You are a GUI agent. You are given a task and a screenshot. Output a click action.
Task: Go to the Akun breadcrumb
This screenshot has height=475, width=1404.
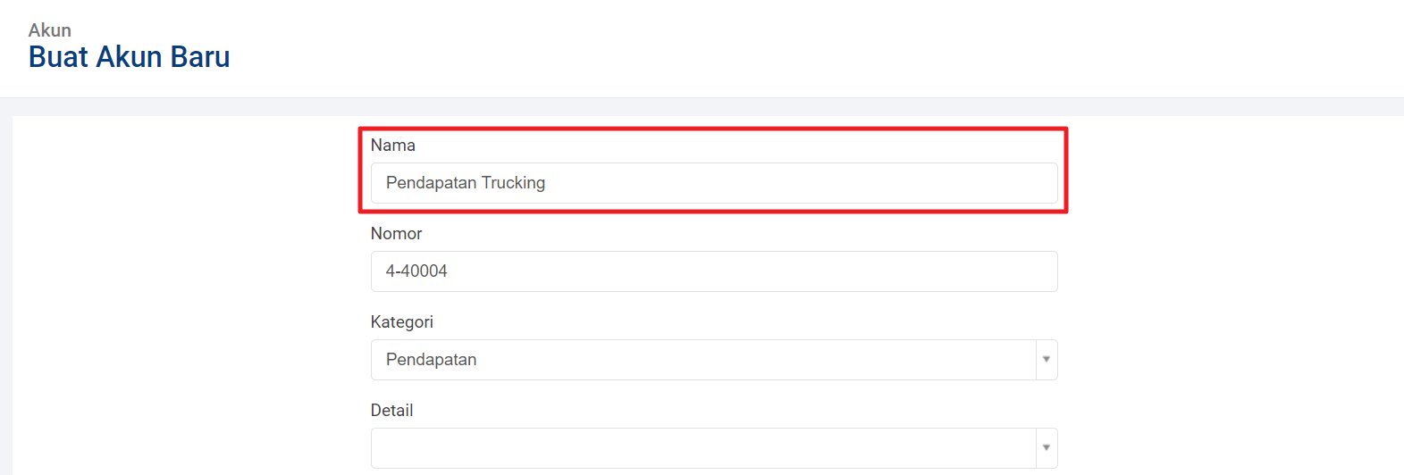point(50,30)
